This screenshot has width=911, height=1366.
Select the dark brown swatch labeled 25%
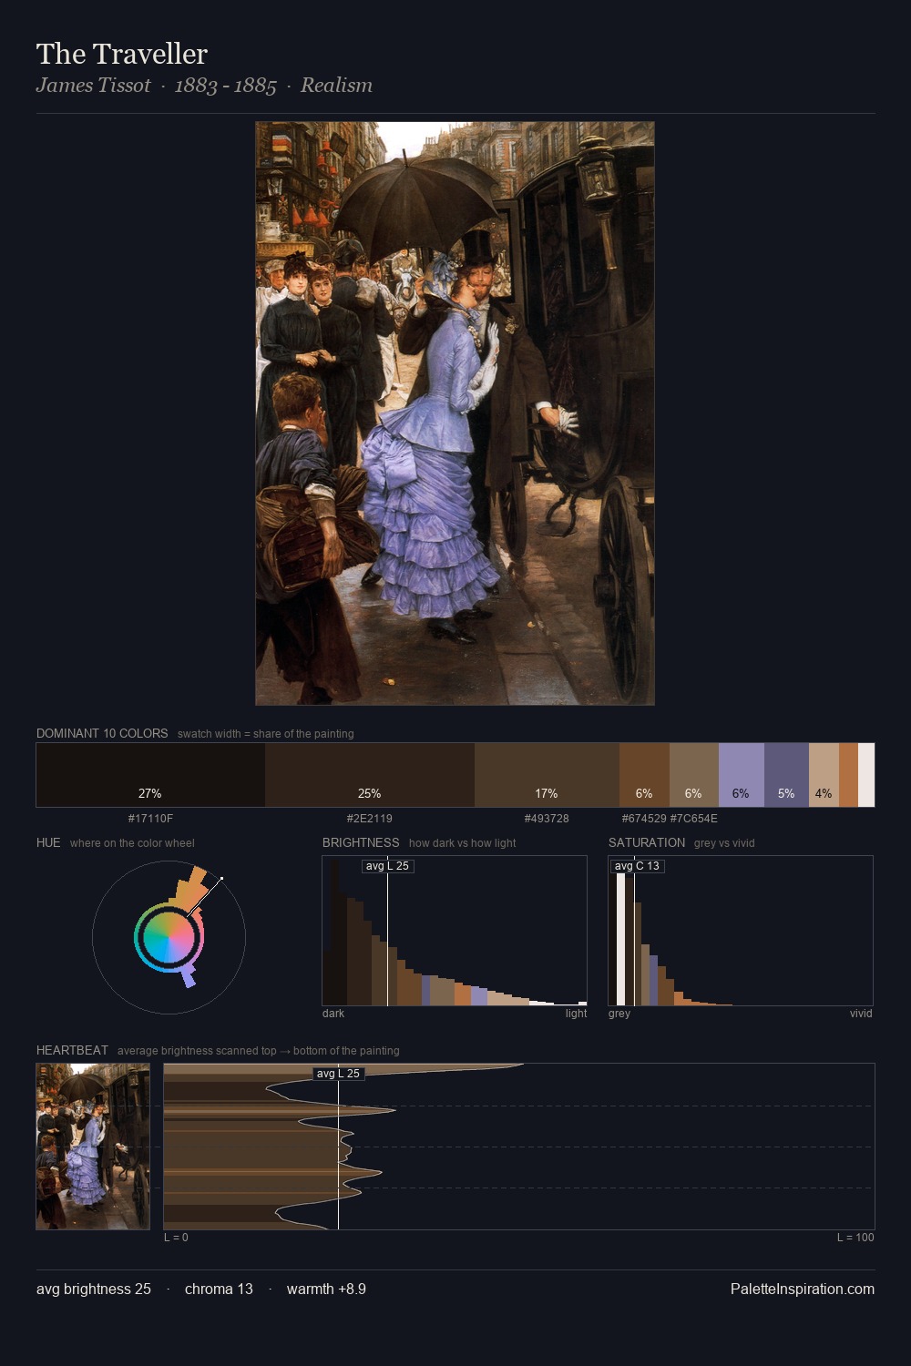pyautogui.click(x=370, y=775)
